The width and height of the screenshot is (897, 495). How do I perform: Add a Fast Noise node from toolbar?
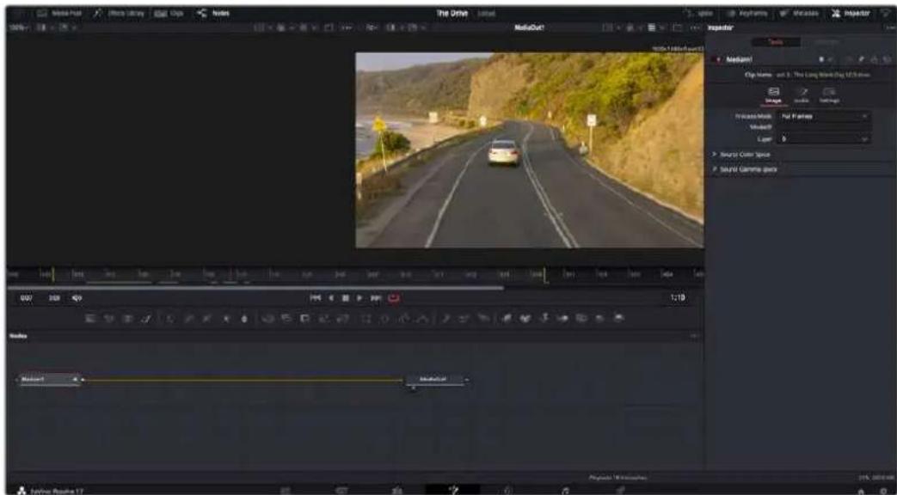coord(108,318)
